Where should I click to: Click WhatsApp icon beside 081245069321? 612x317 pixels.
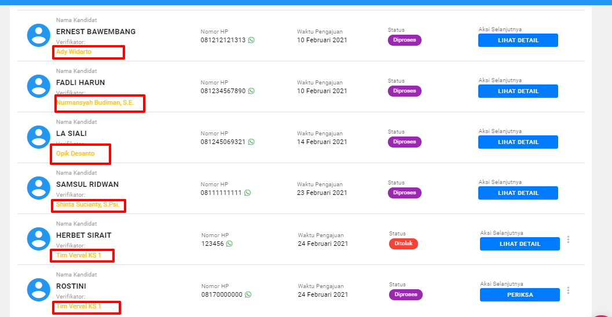click(251, 142)
